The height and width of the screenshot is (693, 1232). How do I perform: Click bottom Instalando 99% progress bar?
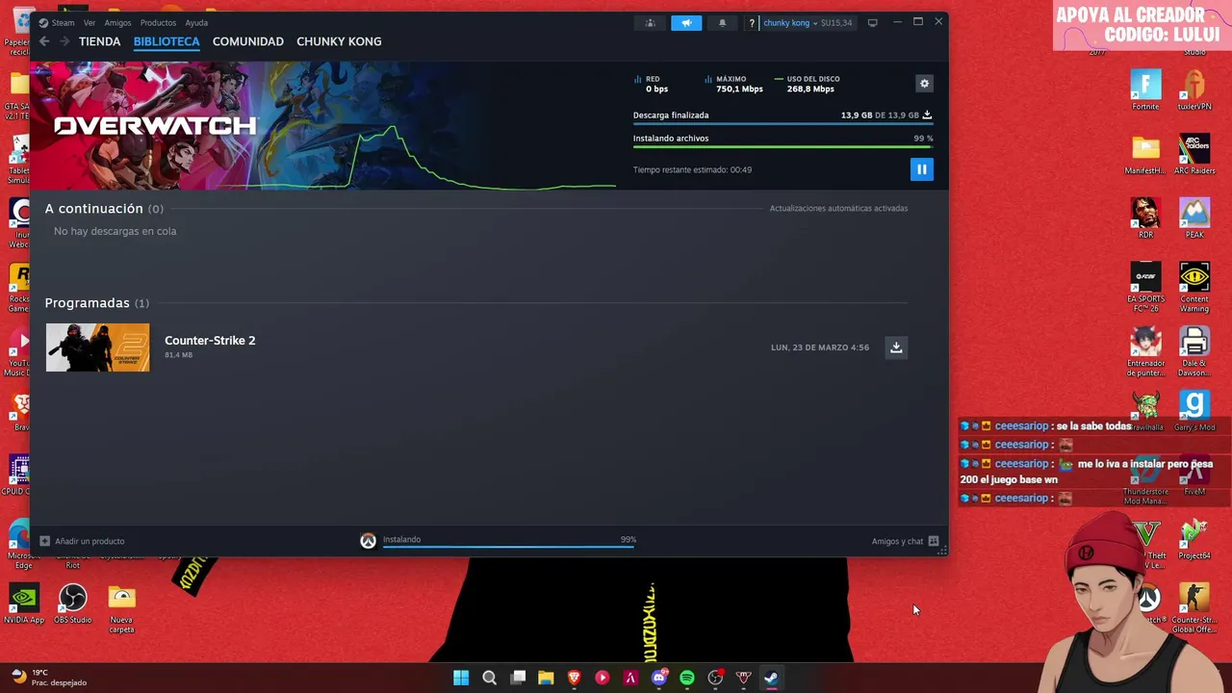(508, 547)
